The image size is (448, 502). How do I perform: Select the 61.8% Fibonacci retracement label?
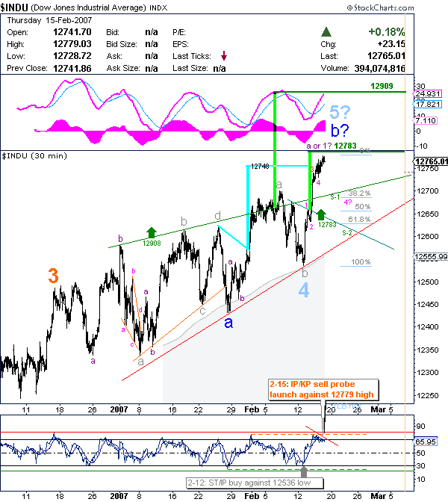click(361, 219)
